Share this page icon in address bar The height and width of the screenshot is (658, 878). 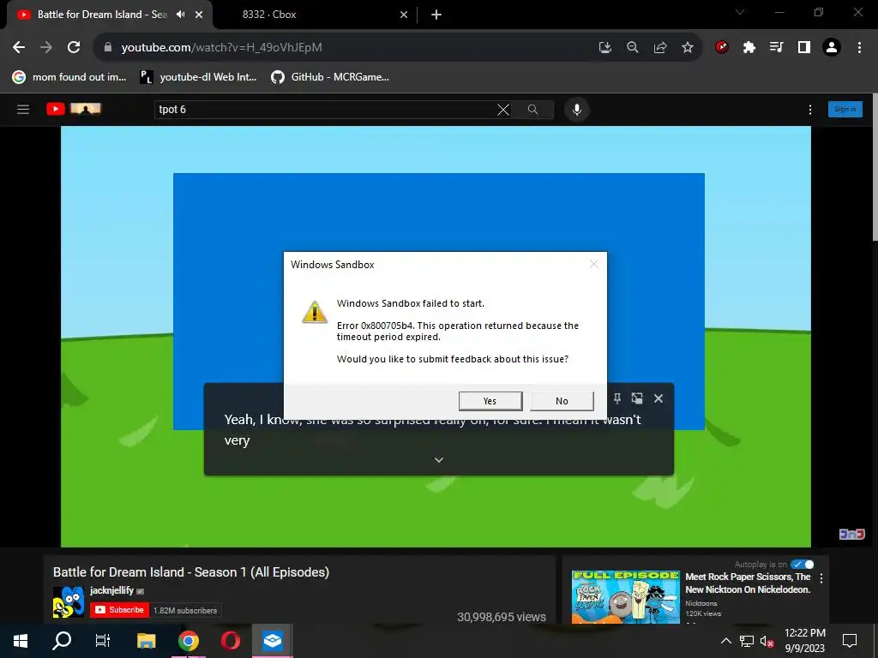point(660,48)
